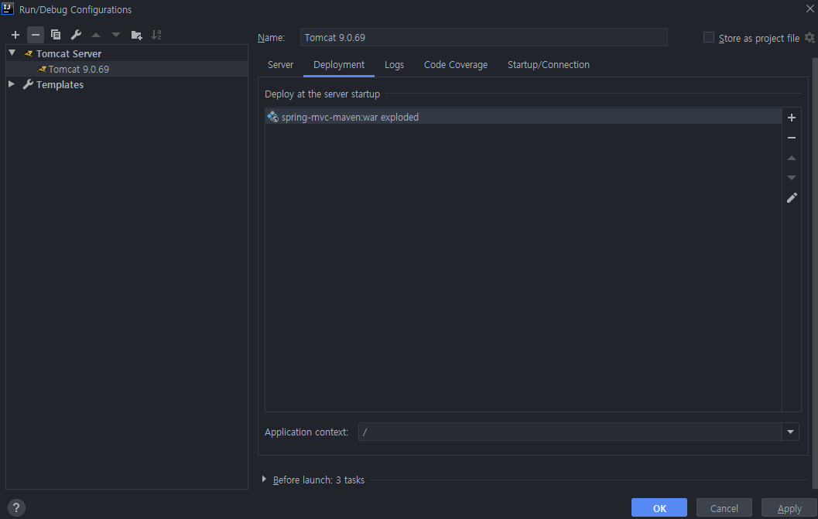
Task: Move the configuration down in the left toolbar
Action: coord(116,35)
